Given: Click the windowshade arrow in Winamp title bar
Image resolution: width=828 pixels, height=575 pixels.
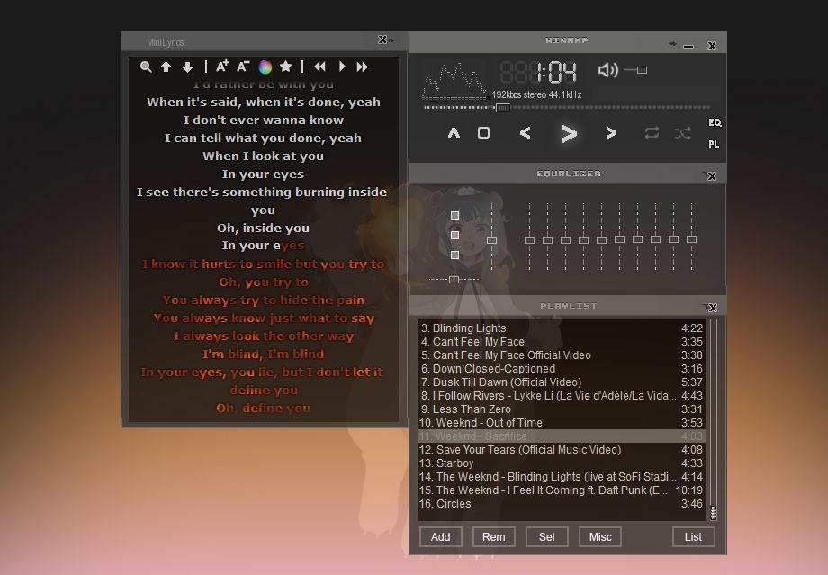Looking at the screenshot, I should [x=672, y=44].
